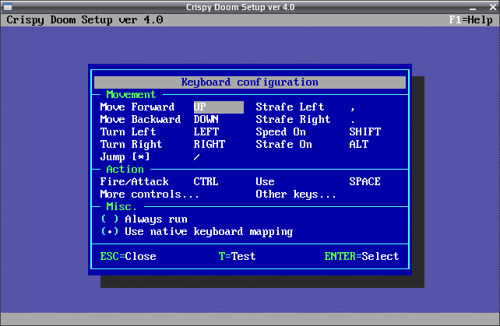Minimize the Crispy Doom Setup window
The width and height of the screenshot is (500, 326).
pos(473,7)
